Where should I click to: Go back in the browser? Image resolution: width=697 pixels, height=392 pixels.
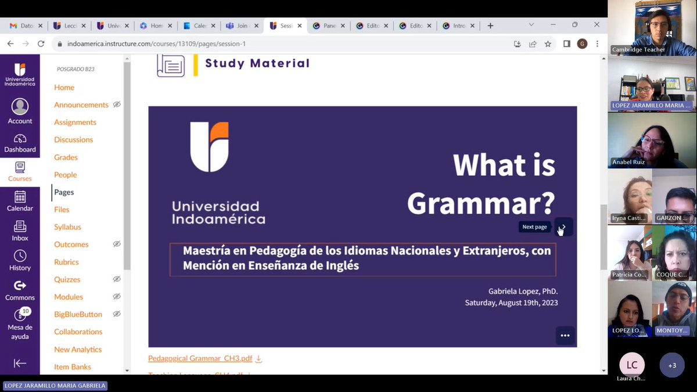[10, 44]
